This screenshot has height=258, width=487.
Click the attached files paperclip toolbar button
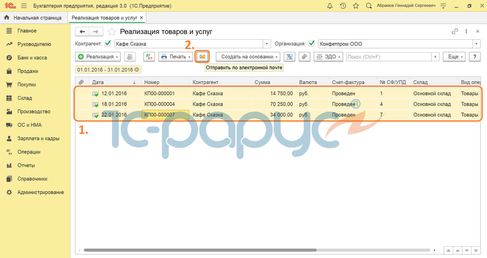coord(305,57)
